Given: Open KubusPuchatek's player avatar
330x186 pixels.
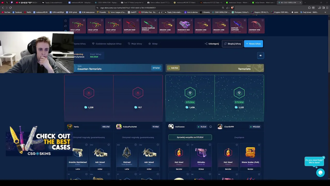Looking at the screenshot, I should click(x=119, y=127).
